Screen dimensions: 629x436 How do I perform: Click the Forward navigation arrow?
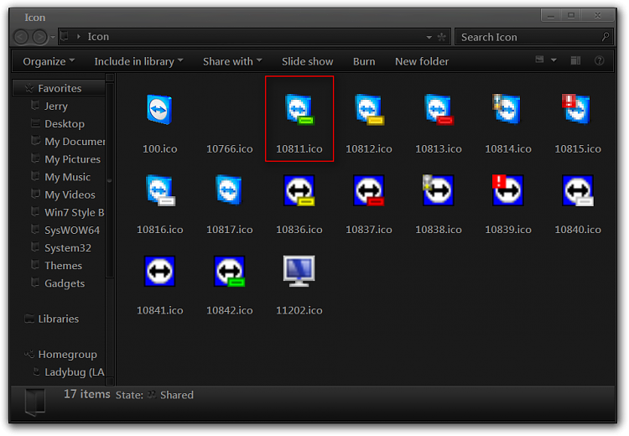coord(39,37)
